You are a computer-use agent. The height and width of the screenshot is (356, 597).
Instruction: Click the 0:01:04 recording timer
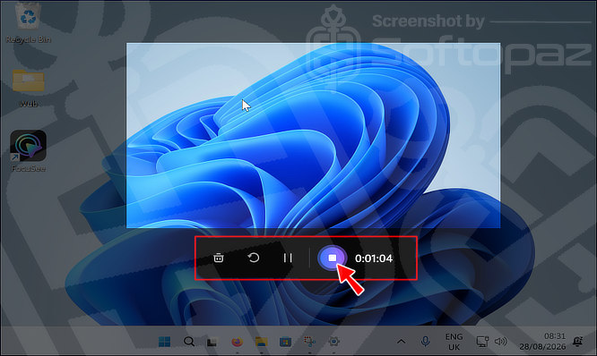click(374, 259)
